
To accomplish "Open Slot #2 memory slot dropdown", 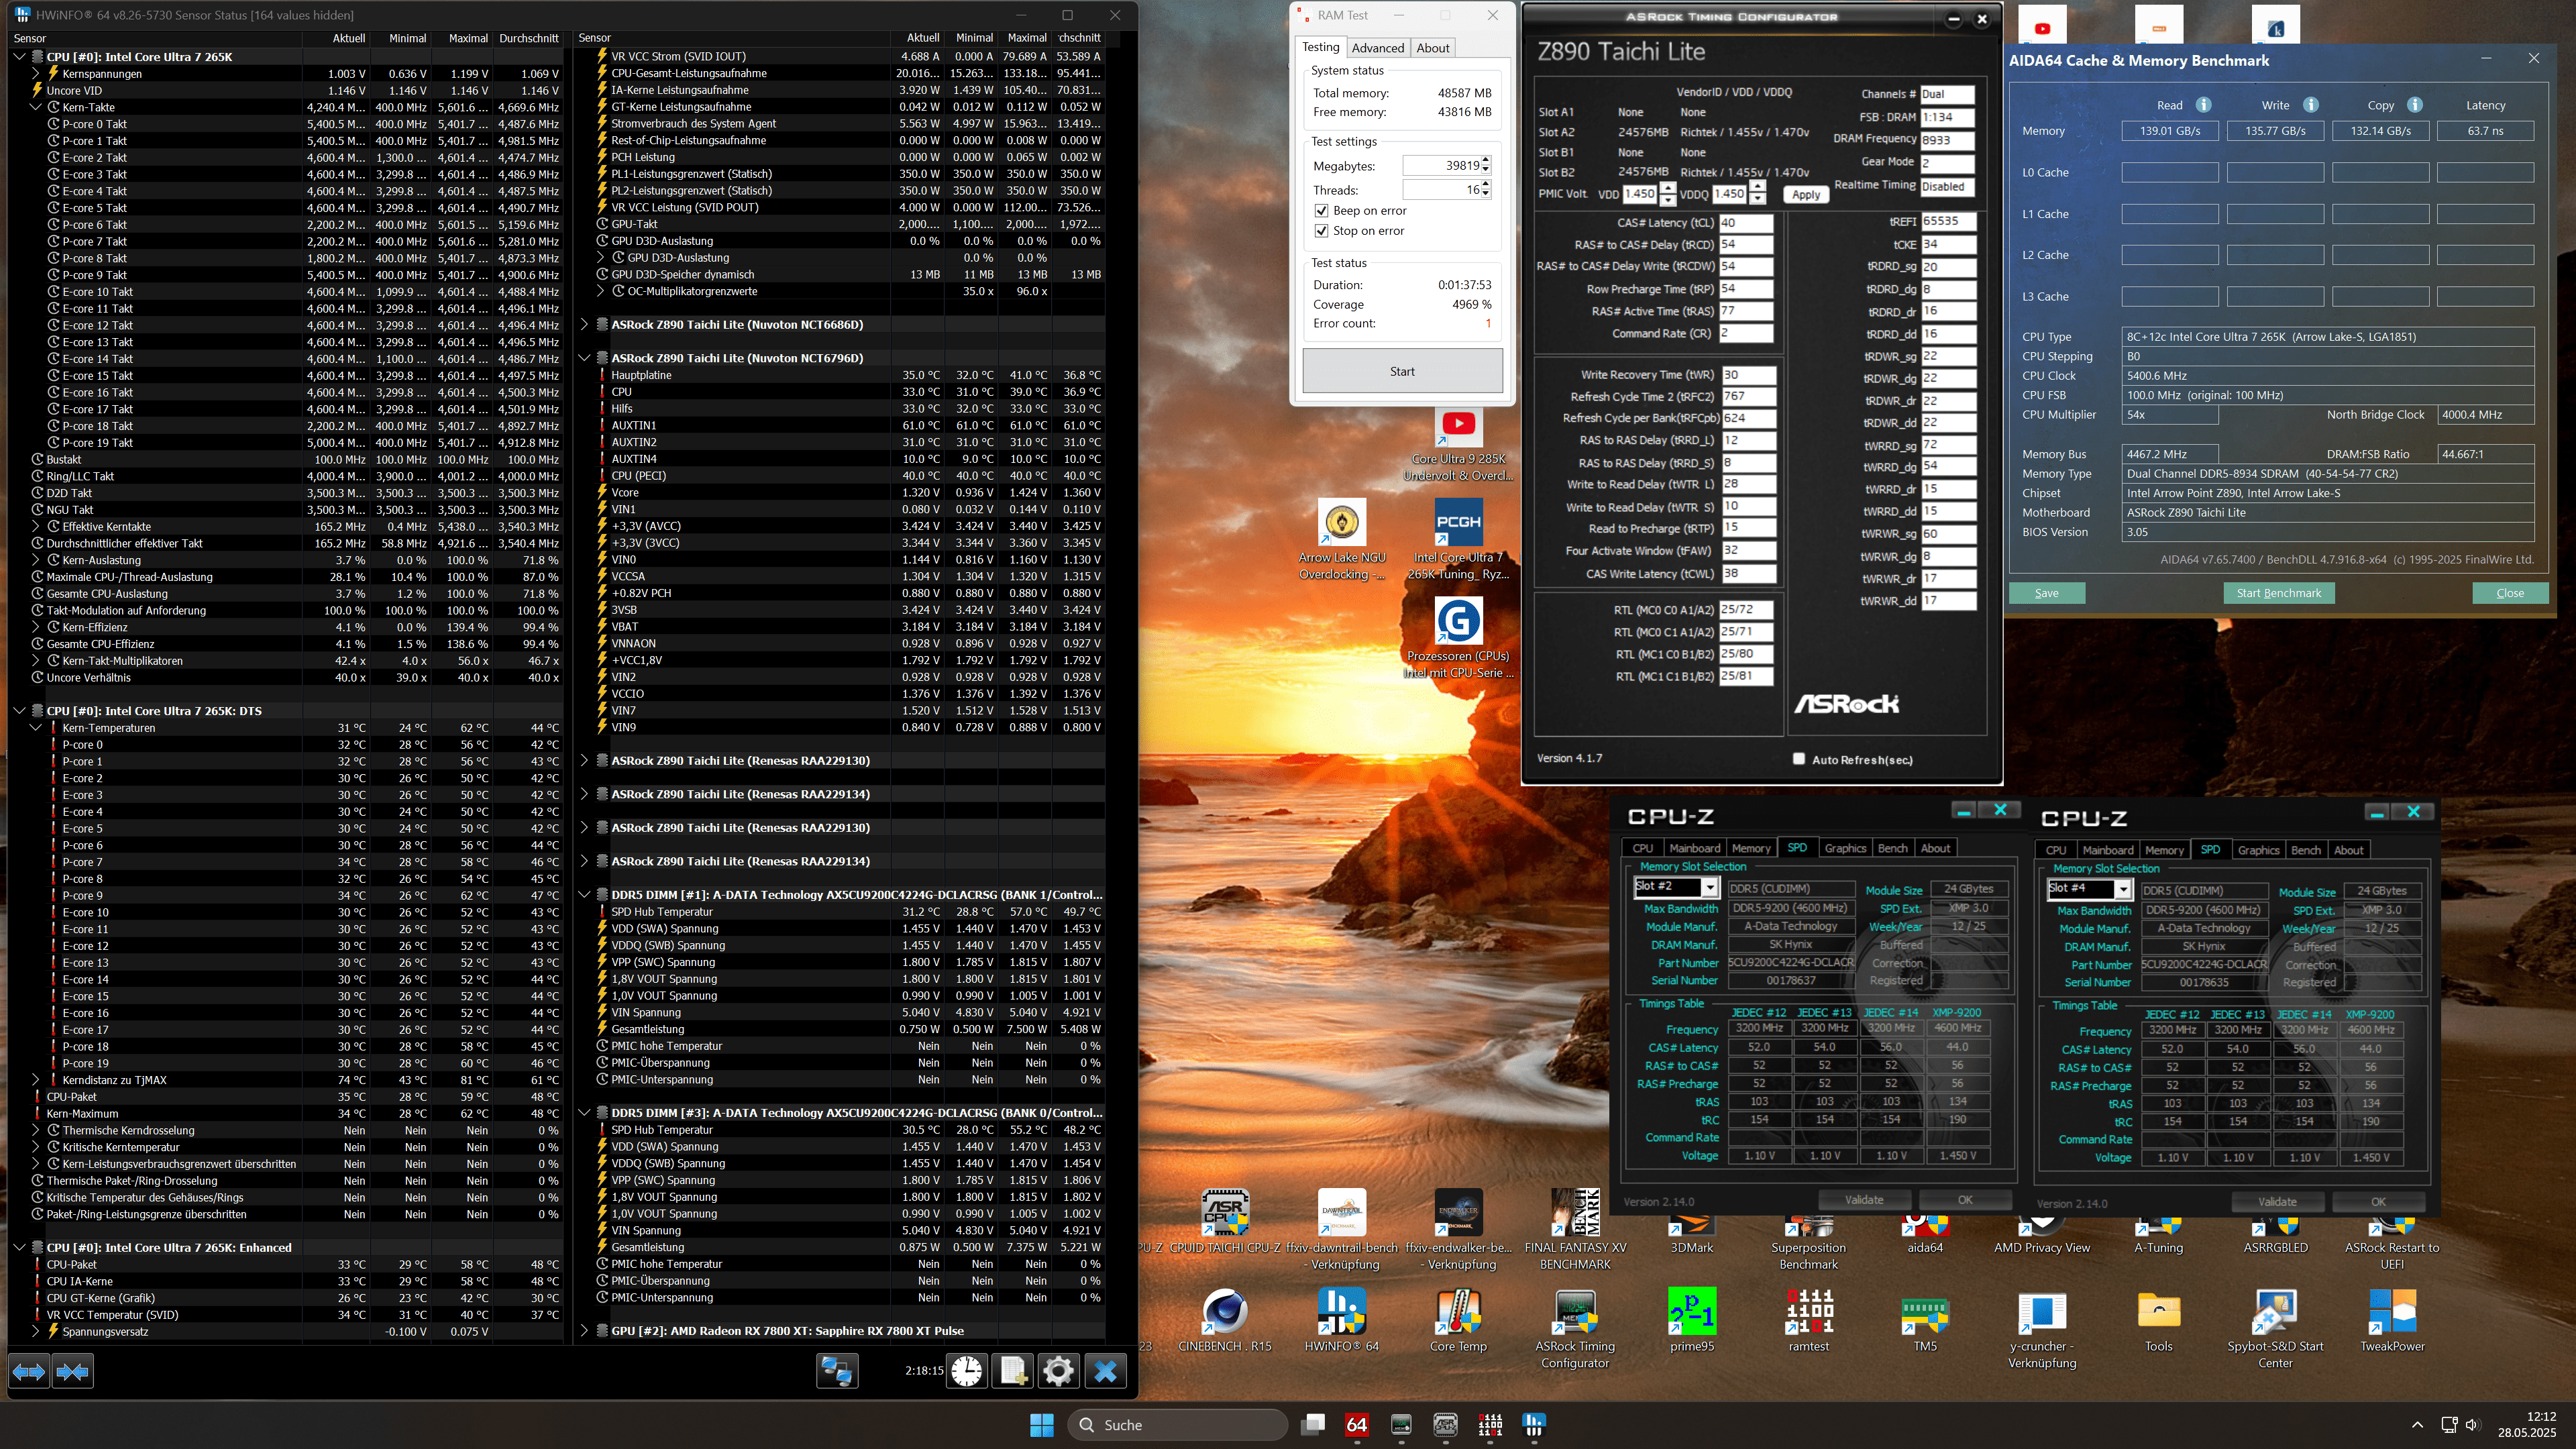I will pos(1709,888).
